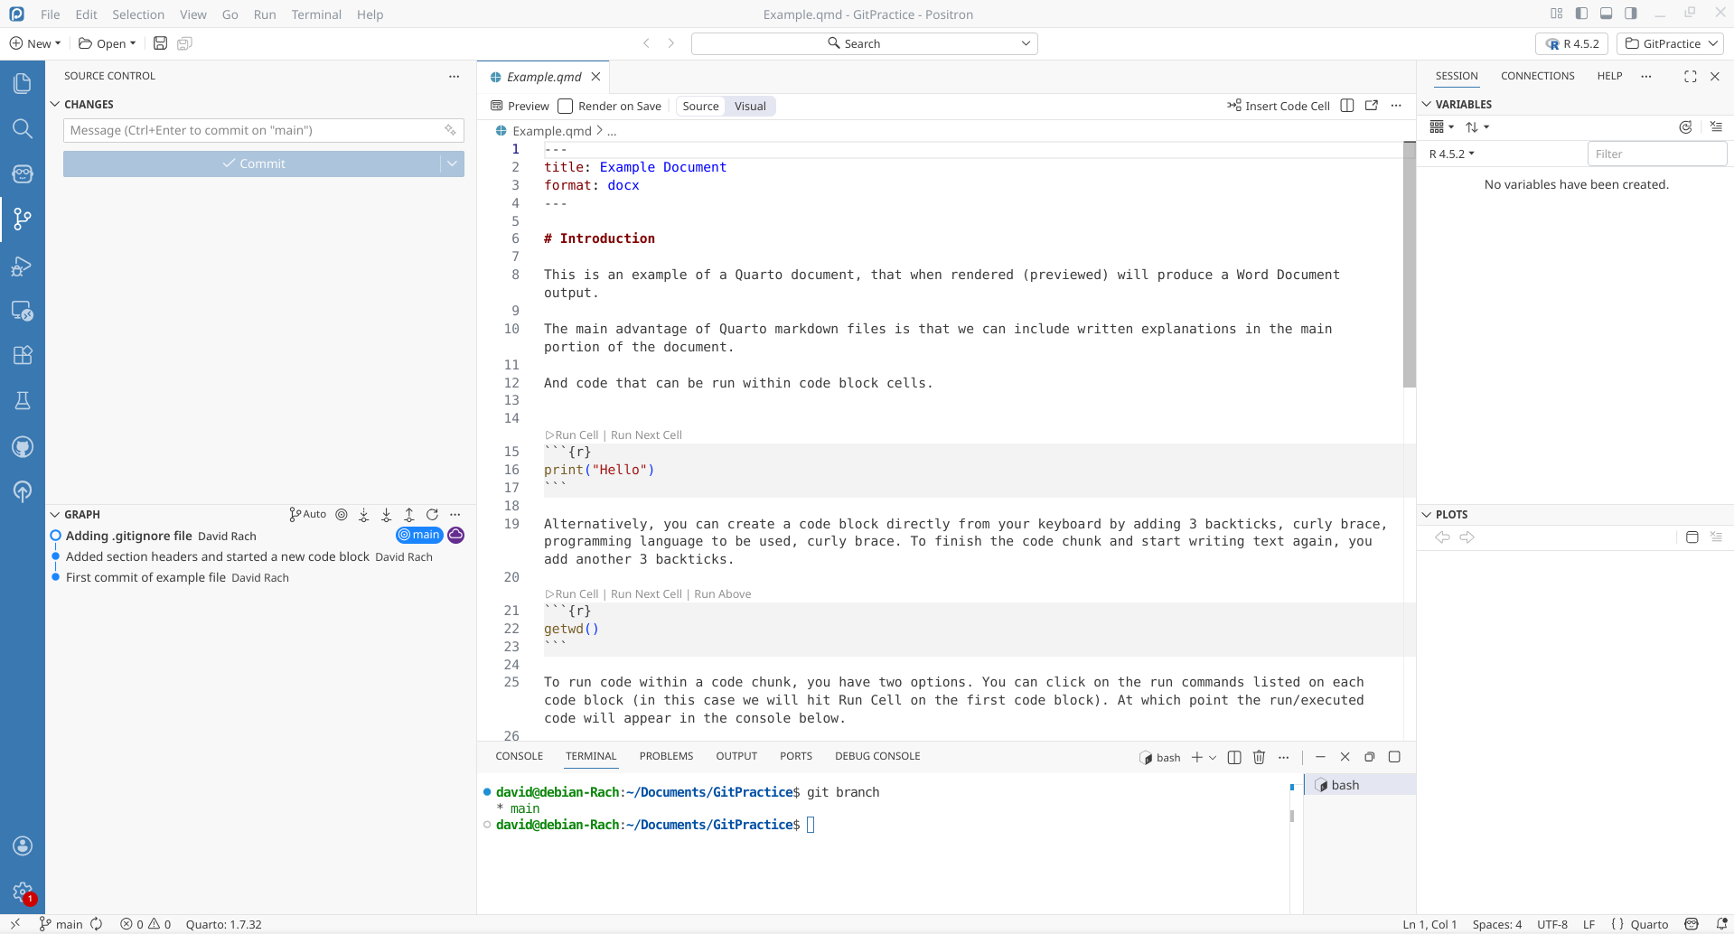
Task: Collapse the GRAPH section
Action: coord(55,514)
